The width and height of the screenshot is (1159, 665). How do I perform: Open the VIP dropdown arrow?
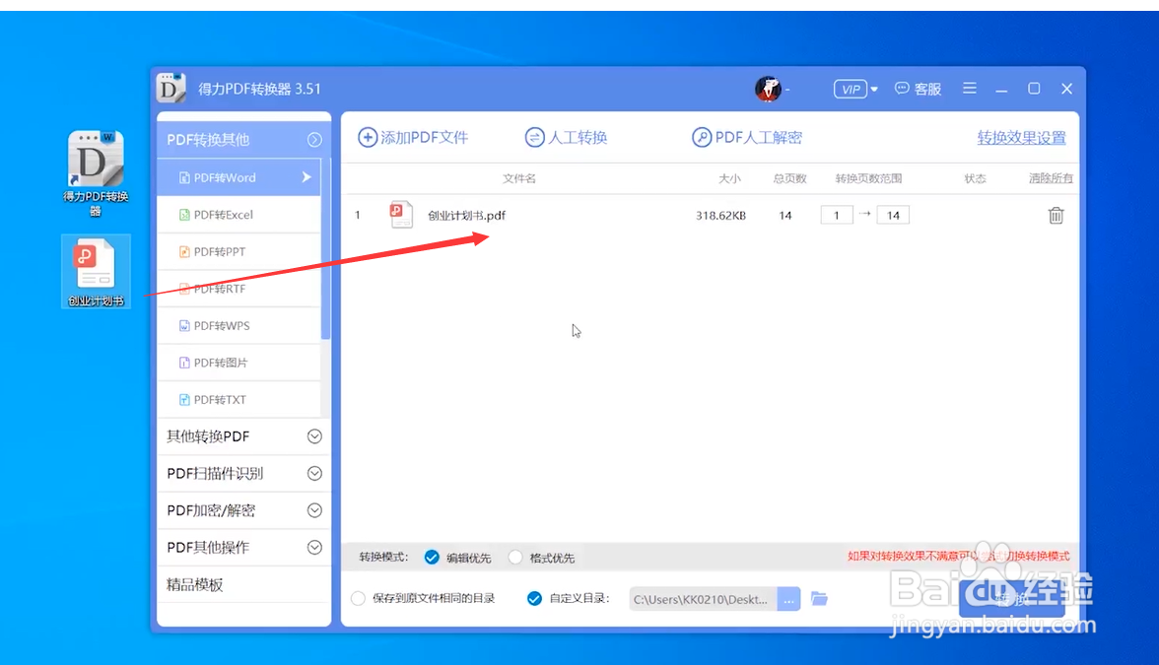coord(873,88)
